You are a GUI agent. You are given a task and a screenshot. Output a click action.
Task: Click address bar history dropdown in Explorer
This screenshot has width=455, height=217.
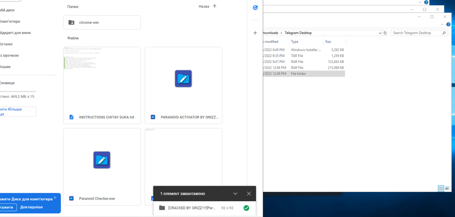[380, 33]
